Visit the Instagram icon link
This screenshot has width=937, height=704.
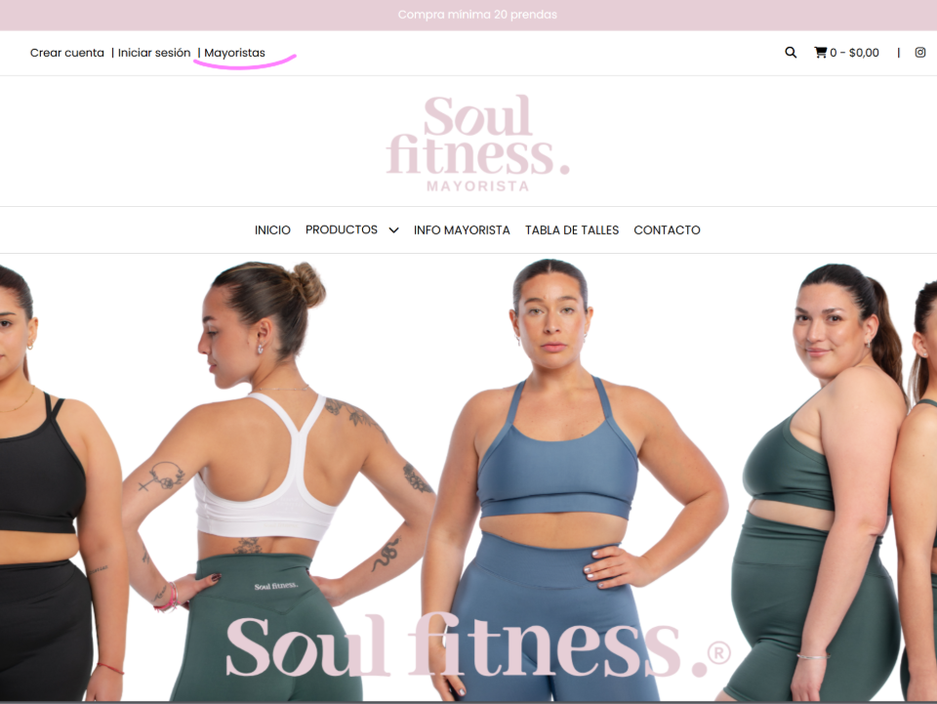tap(920, 53)
